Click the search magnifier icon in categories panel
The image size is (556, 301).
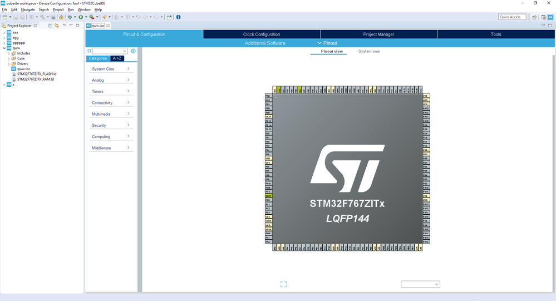(90, 51)
